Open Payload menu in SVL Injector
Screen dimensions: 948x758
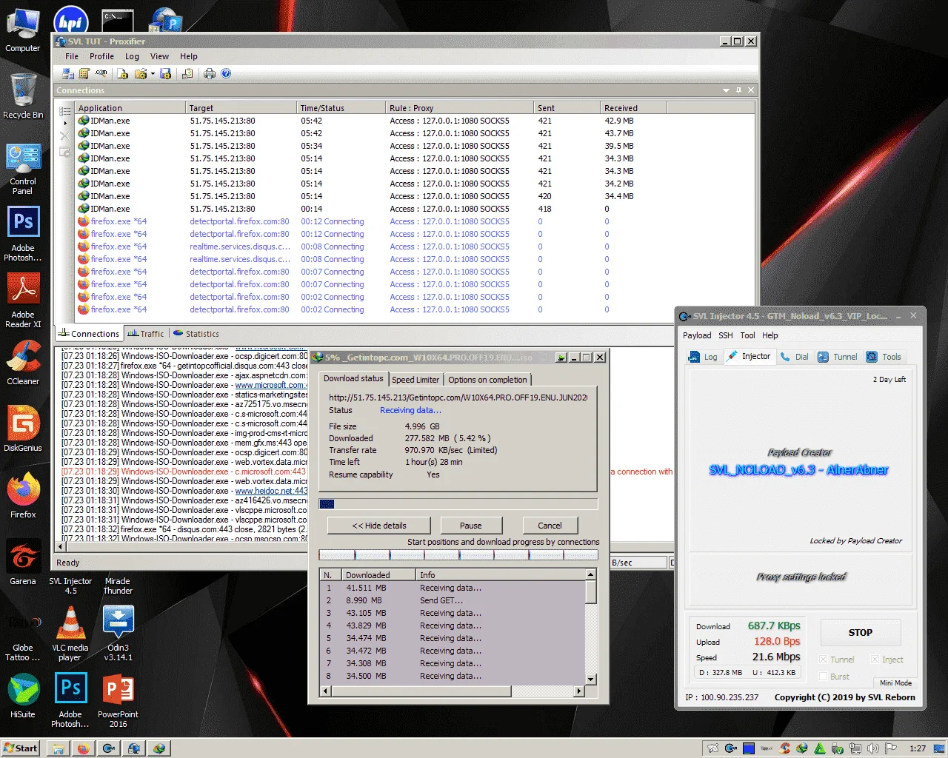[697, 335]
